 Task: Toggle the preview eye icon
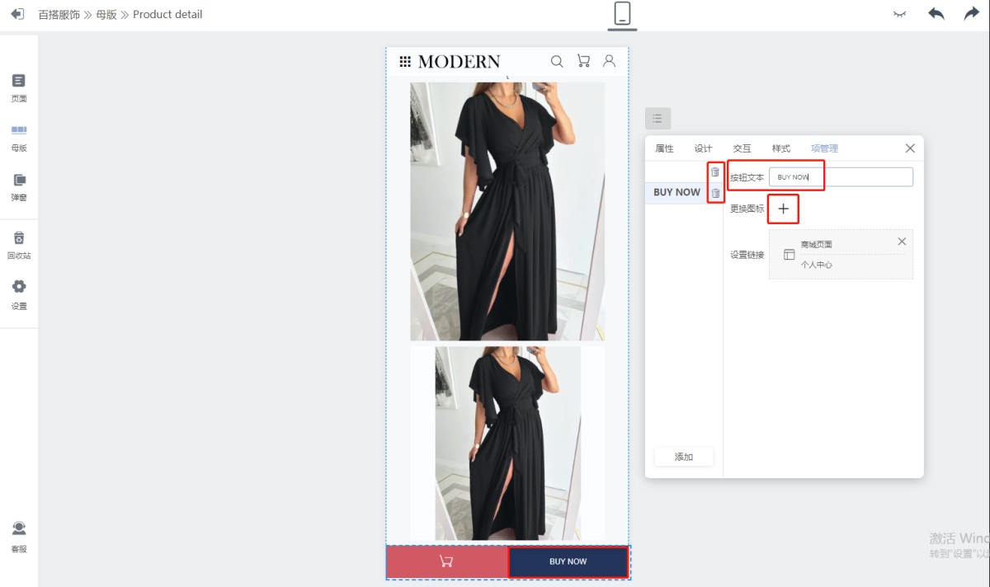coord(900,14)
